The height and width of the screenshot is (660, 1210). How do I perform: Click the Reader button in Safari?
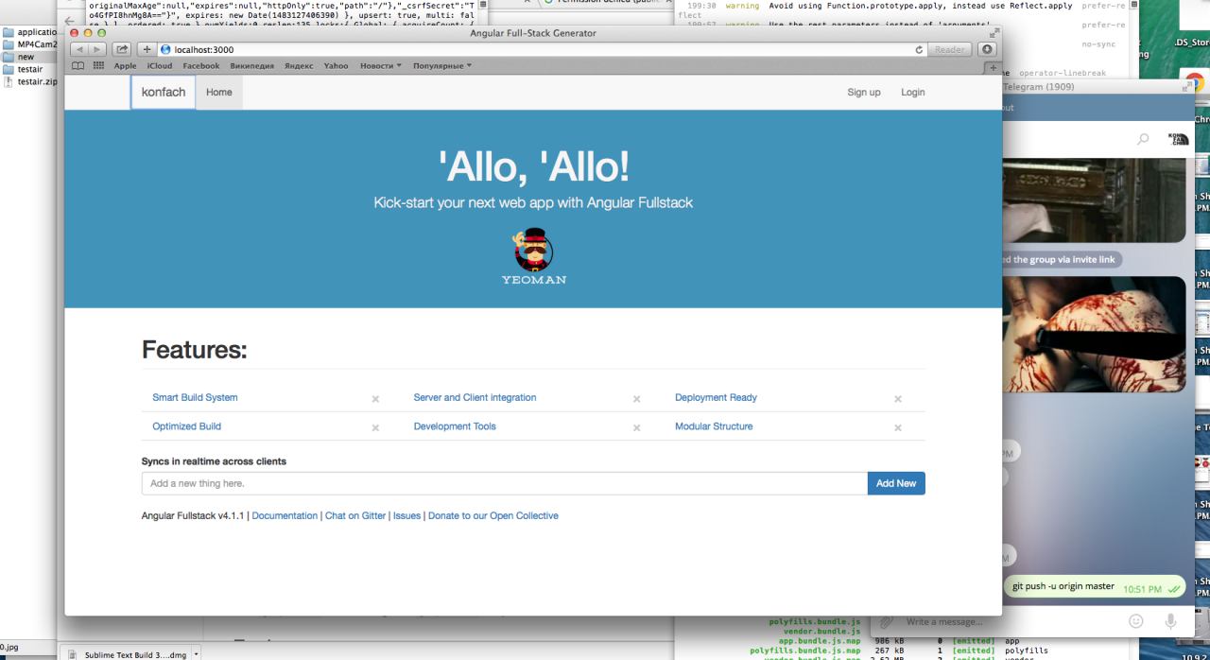951,49
